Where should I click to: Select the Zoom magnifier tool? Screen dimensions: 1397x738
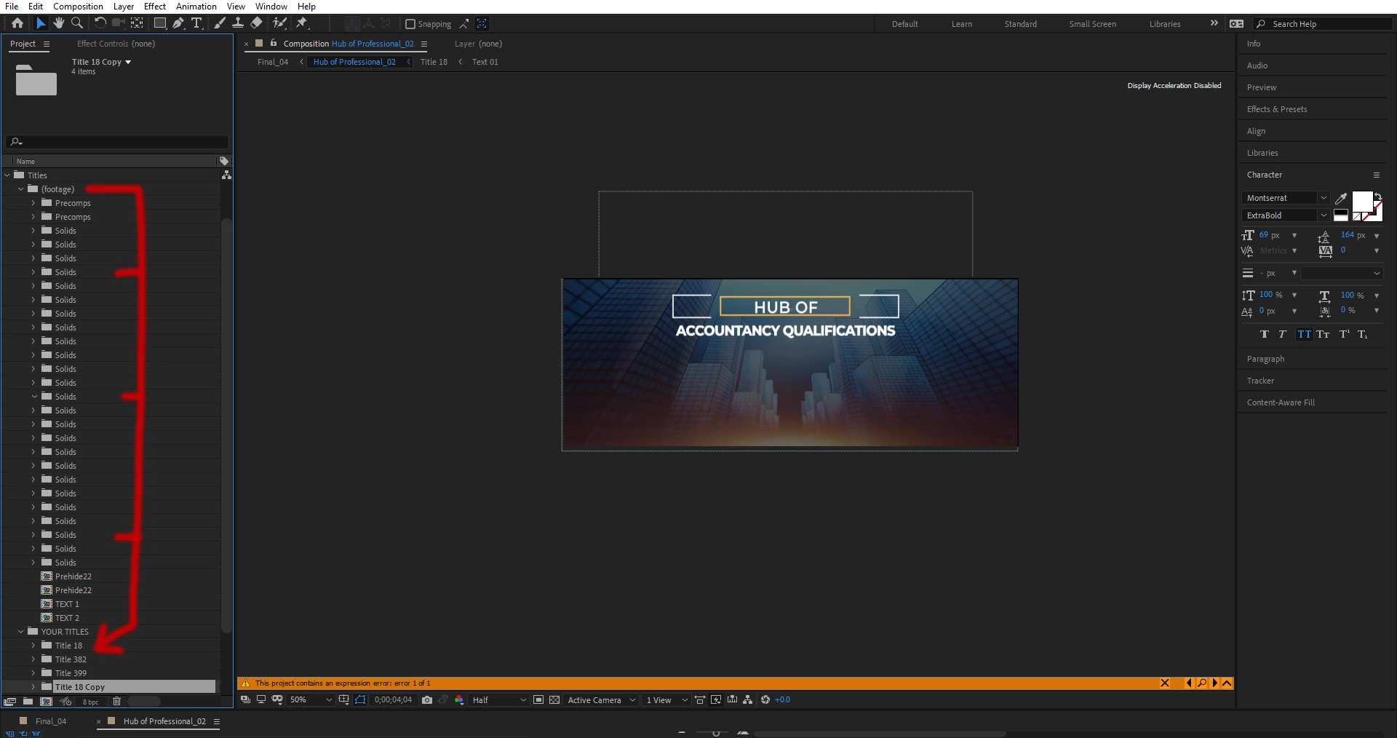pos(76,23)
